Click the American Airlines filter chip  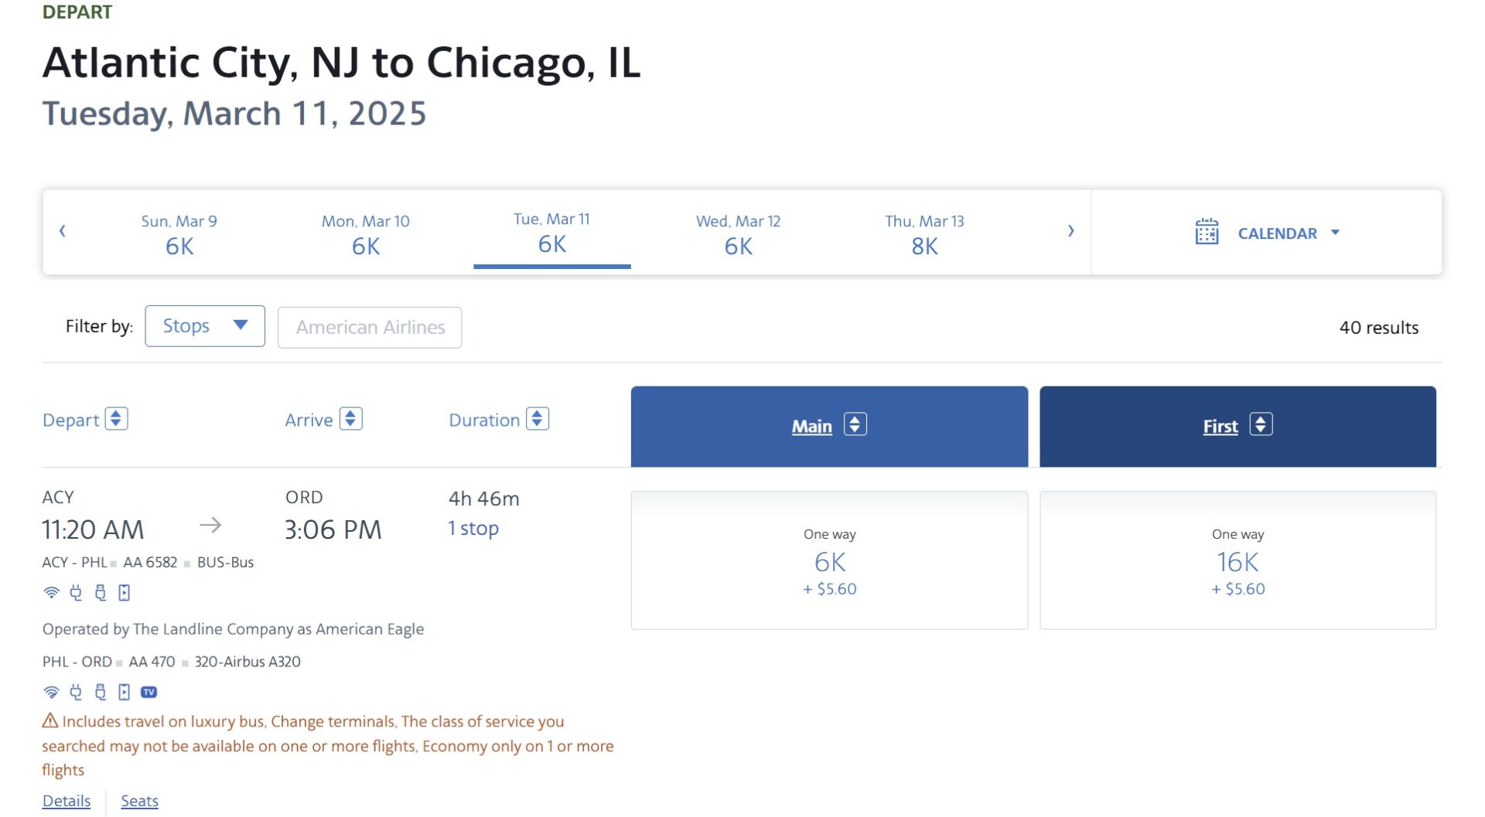tap(369, 327)
